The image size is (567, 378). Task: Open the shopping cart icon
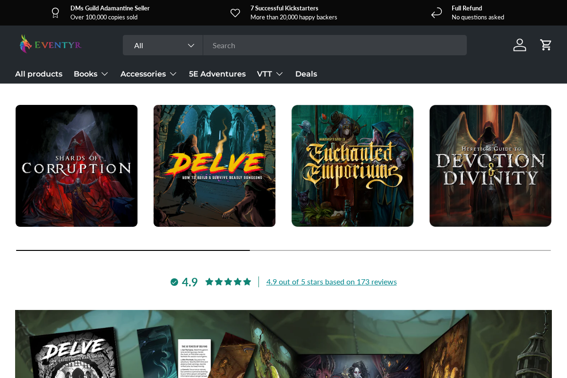tap(546, 44)
